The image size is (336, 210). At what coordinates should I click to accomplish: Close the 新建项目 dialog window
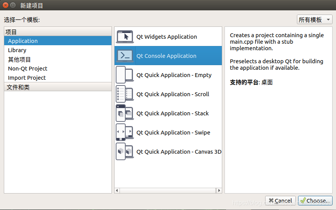click(6, 5)
